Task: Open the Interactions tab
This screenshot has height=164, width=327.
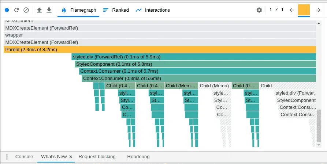Action: pyautogui.click(x=153, y=10)
